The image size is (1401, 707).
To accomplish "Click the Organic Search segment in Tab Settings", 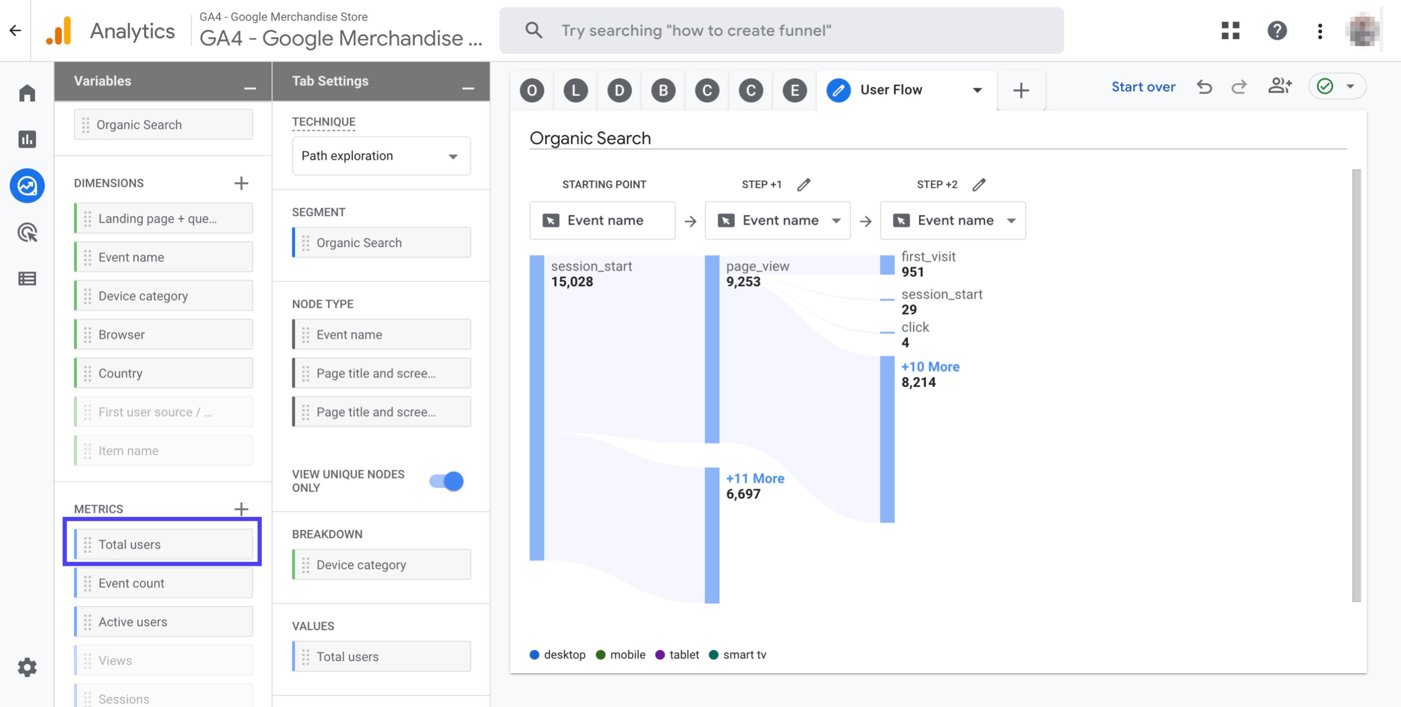I will (x=381, y=242).
